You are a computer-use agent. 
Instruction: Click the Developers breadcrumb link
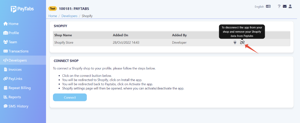click(70, 16)
